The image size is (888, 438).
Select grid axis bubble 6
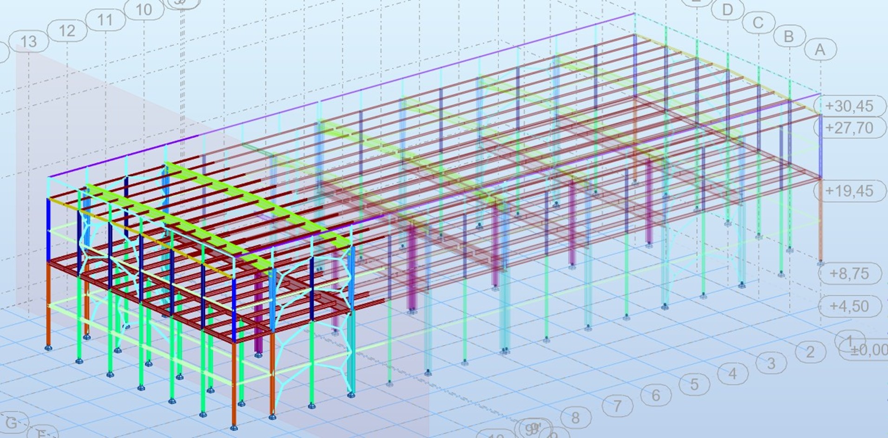click(656, 395)
